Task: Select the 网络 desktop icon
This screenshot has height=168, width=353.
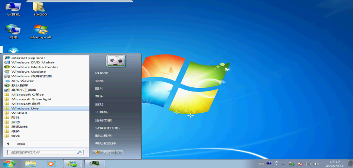Action: point(13,32)
